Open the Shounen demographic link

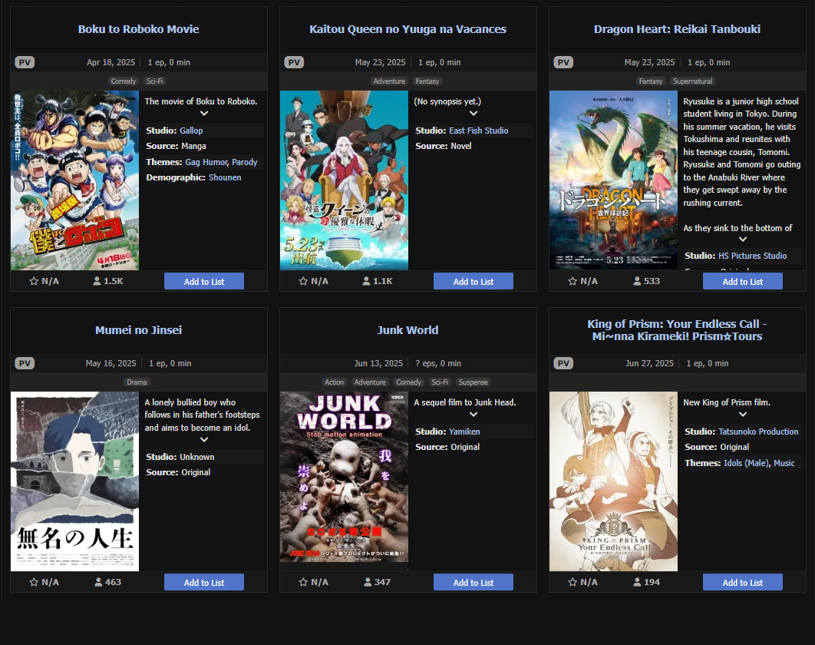[x=225, y=177]
